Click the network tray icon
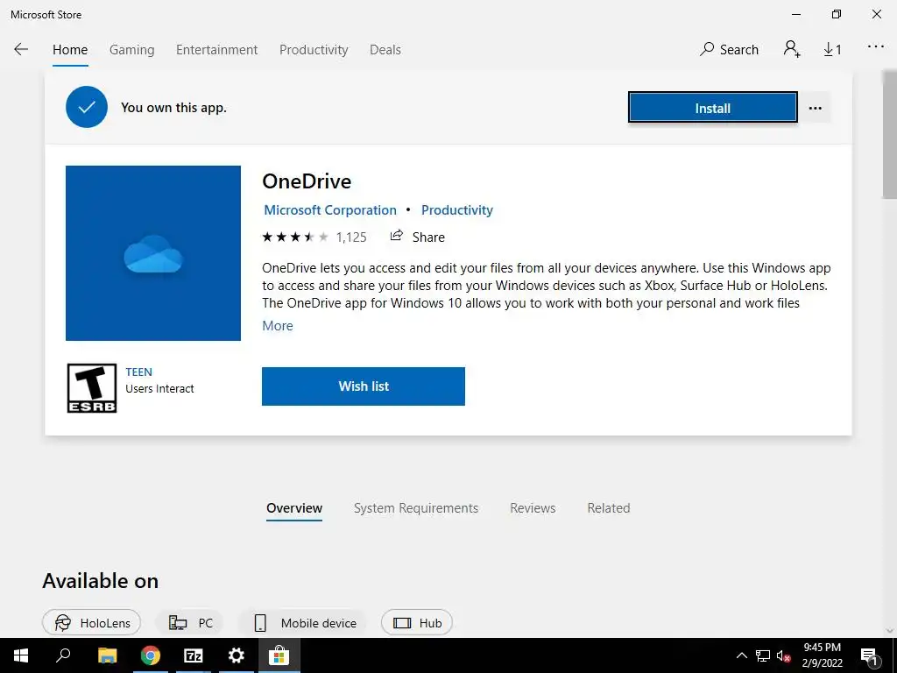The height and width of the screenshot is (673, 897). point(763,655)
